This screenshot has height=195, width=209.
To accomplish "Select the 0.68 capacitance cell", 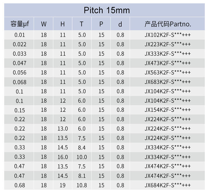I will 20,185.
